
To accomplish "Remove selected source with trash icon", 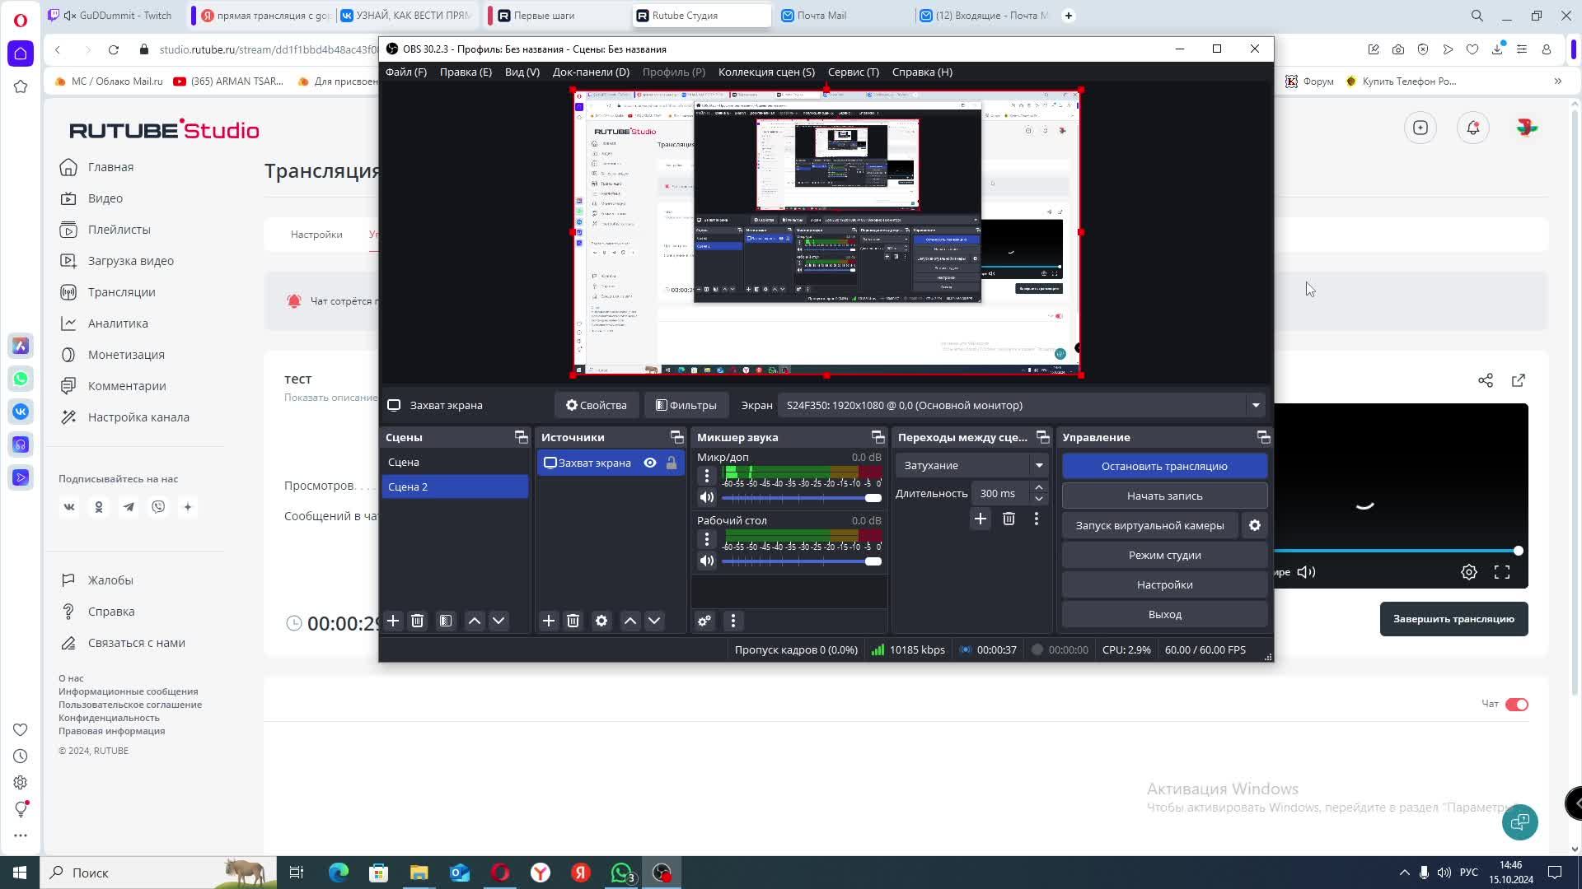I will 573,621.
